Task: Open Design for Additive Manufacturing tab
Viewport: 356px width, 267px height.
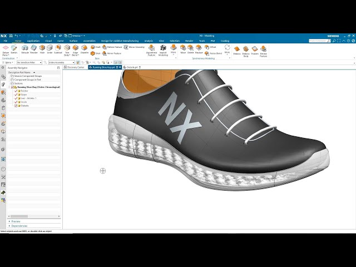Action: coord(120,41)
